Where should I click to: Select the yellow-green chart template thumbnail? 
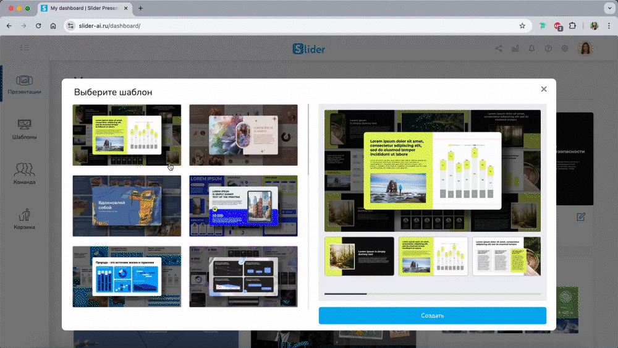tap(127, 135)
